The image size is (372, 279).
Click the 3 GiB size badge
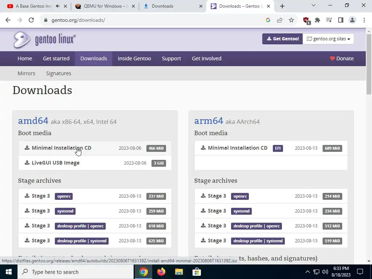159,163
